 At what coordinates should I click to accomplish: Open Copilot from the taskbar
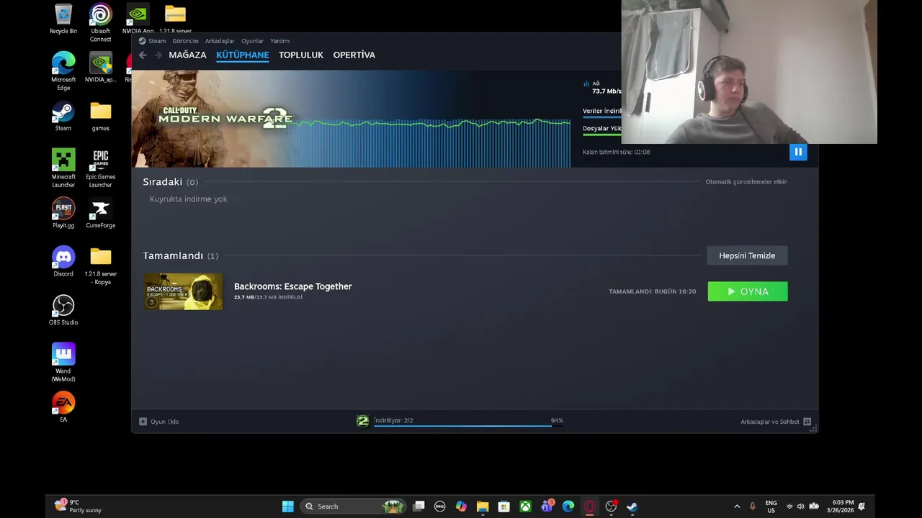click(x=461, y=506)
